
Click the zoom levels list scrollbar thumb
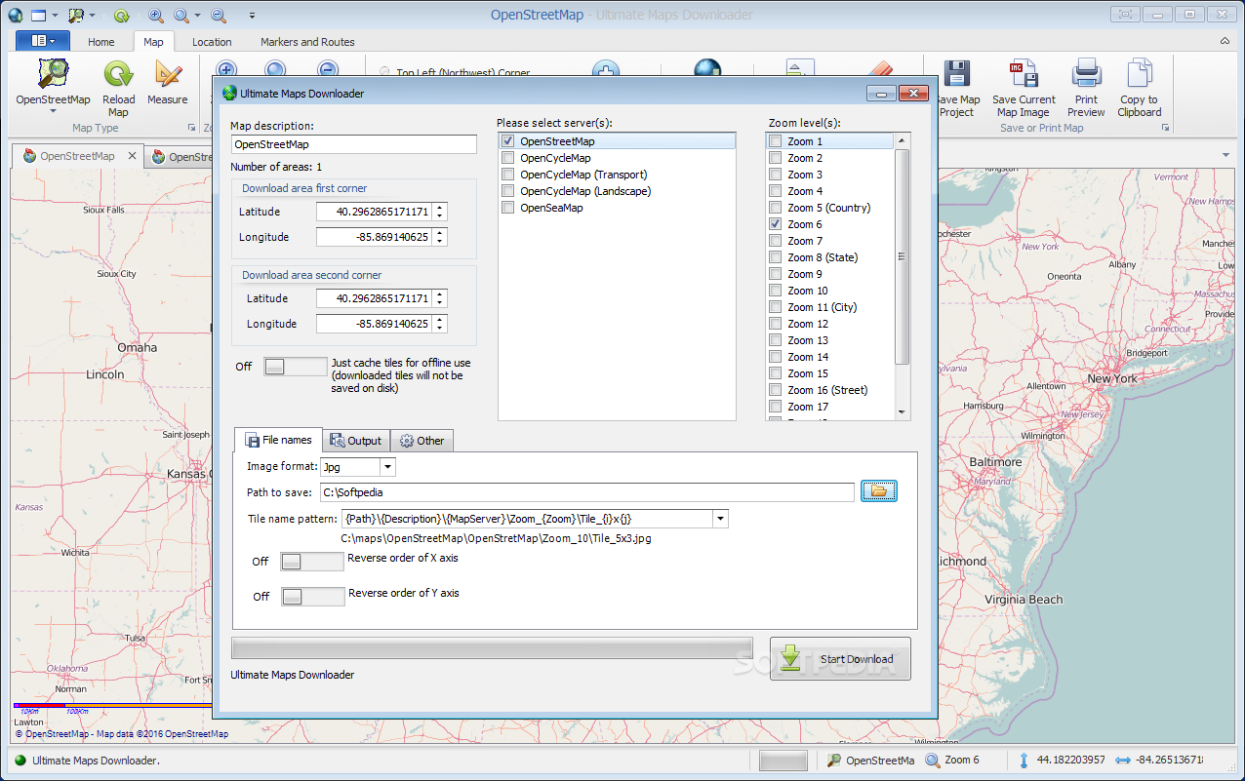903,257
